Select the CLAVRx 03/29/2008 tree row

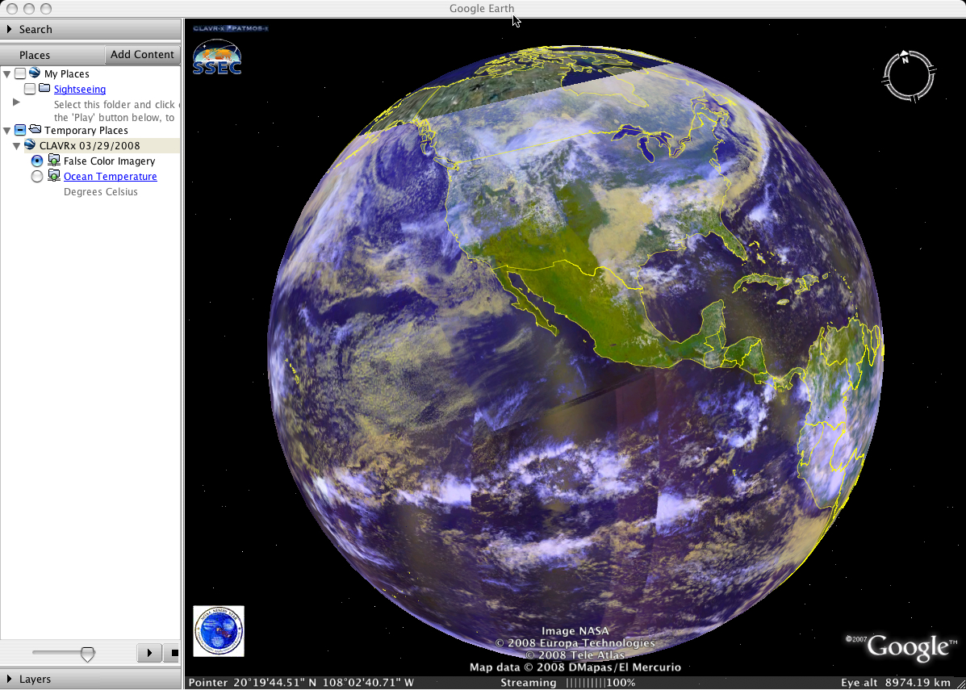(x=102, y=145)
